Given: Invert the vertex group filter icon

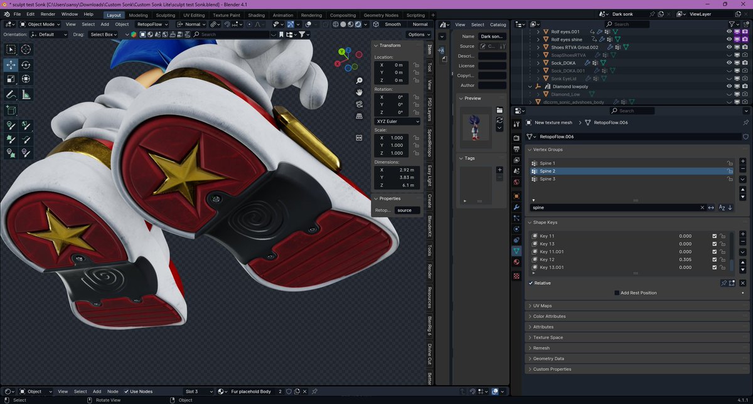Looking at the screenshot, I should click(711, 207).
